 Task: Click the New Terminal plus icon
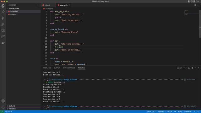tap(184, 68)
